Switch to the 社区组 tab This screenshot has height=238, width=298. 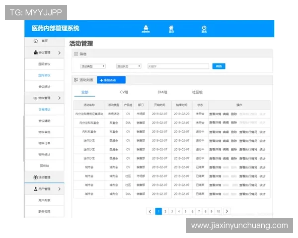tap(197, 92)
